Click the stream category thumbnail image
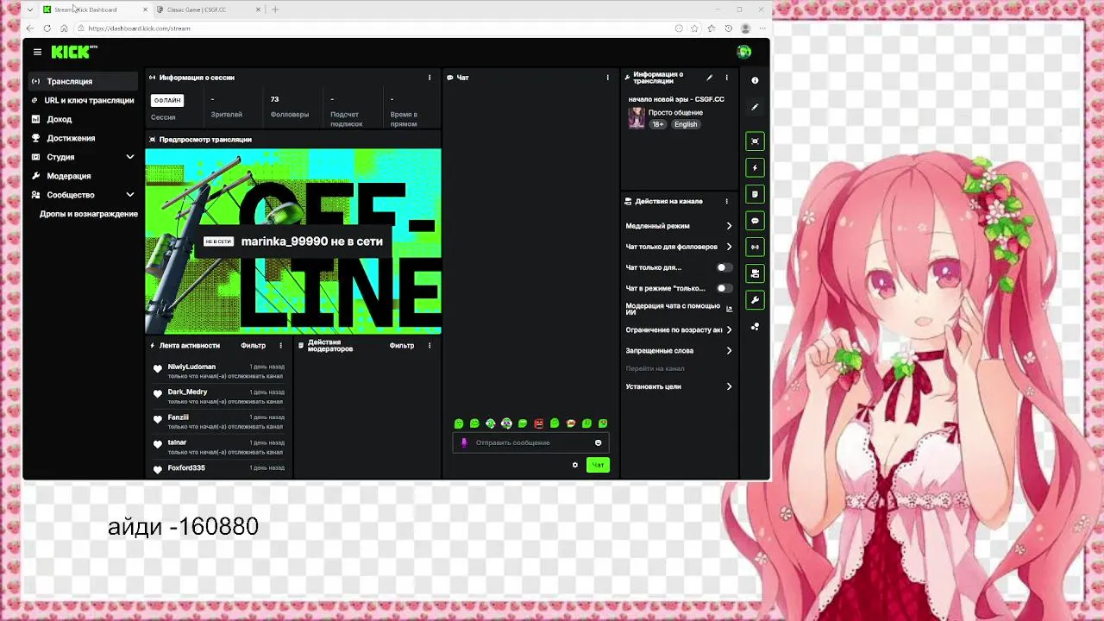 point(637,118)
